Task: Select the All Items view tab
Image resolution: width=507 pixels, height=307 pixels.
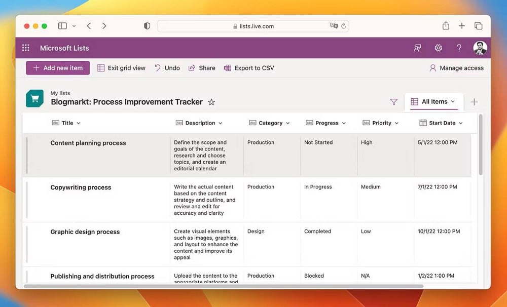Action: (433, 101)
